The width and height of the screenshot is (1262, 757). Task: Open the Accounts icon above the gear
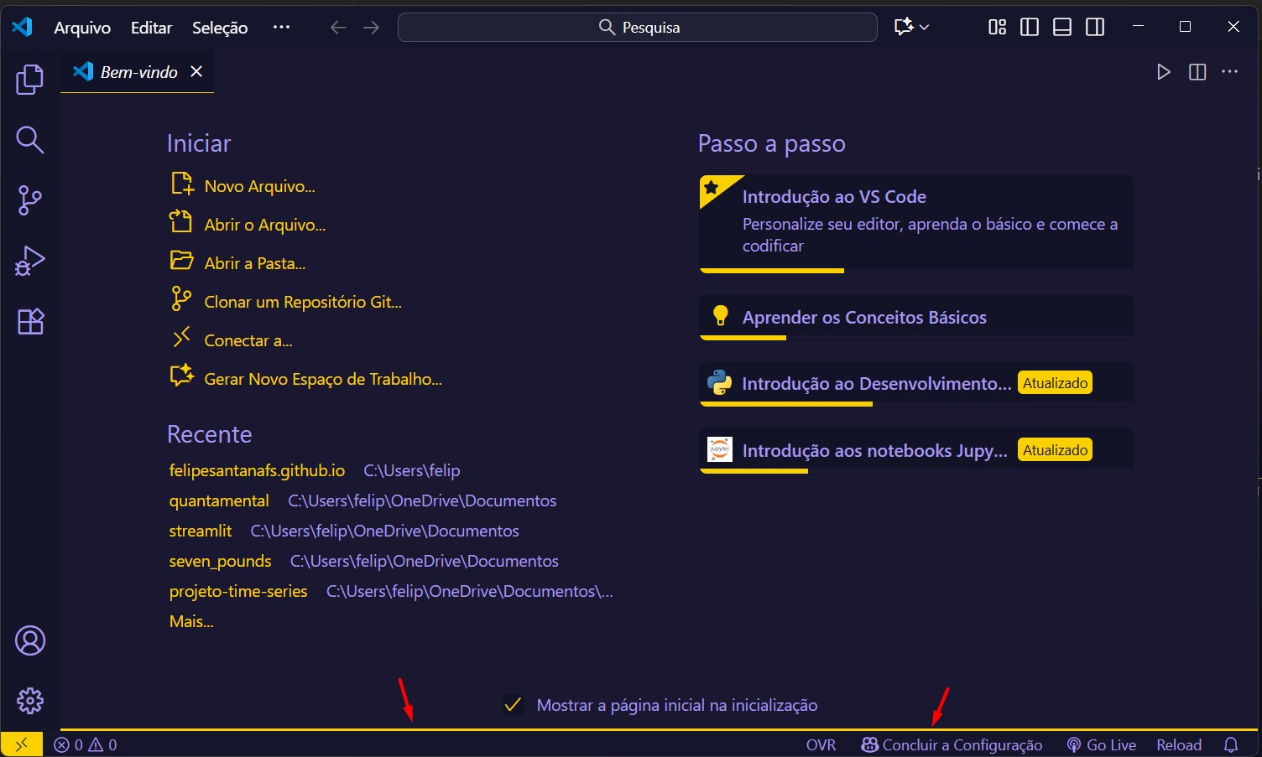(x=30, y=640)
